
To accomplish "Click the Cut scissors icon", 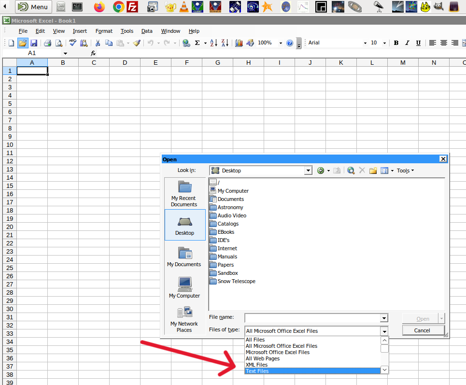I will click(x=98, y=43).
